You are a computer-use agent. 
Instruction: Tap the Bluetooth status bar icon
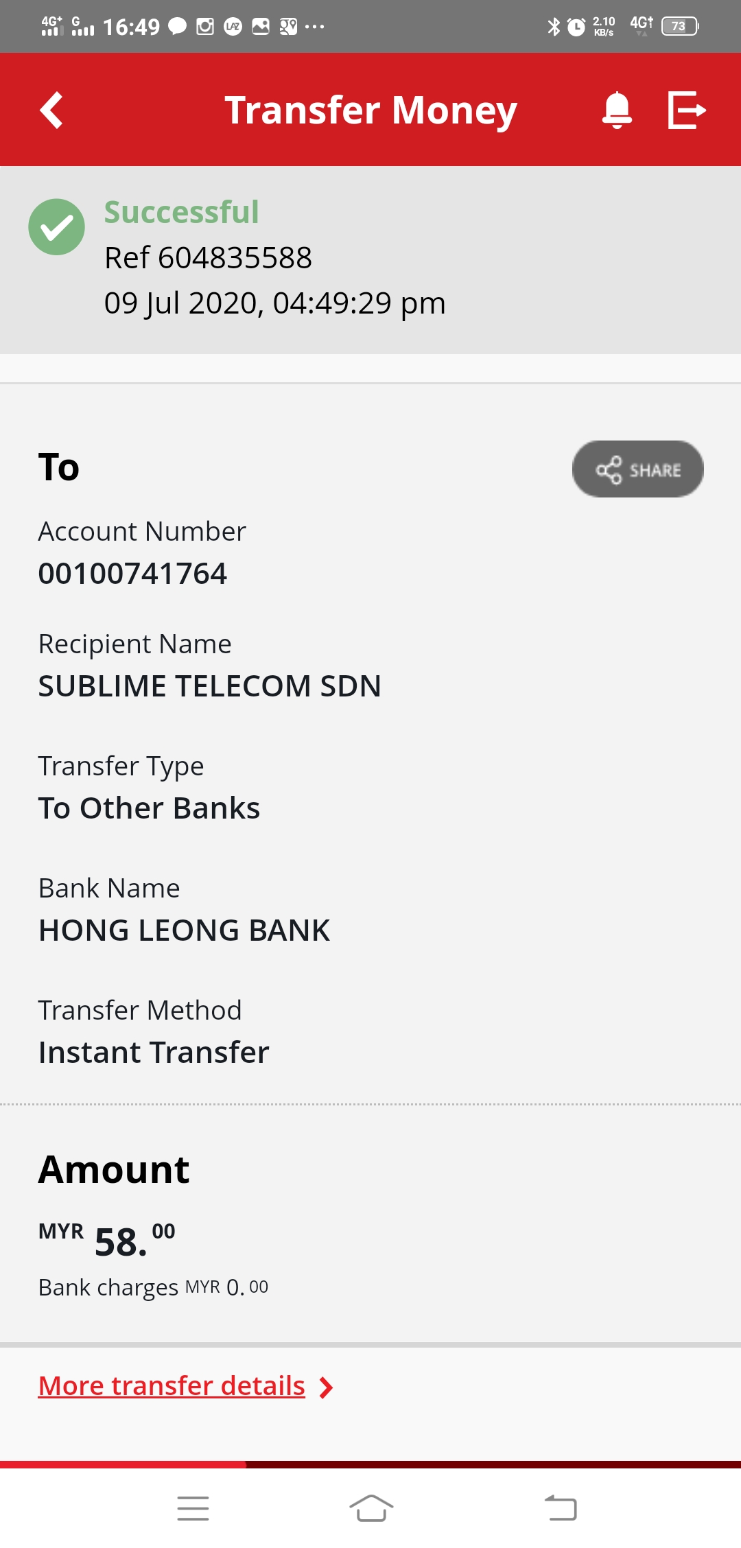[554, 27]
